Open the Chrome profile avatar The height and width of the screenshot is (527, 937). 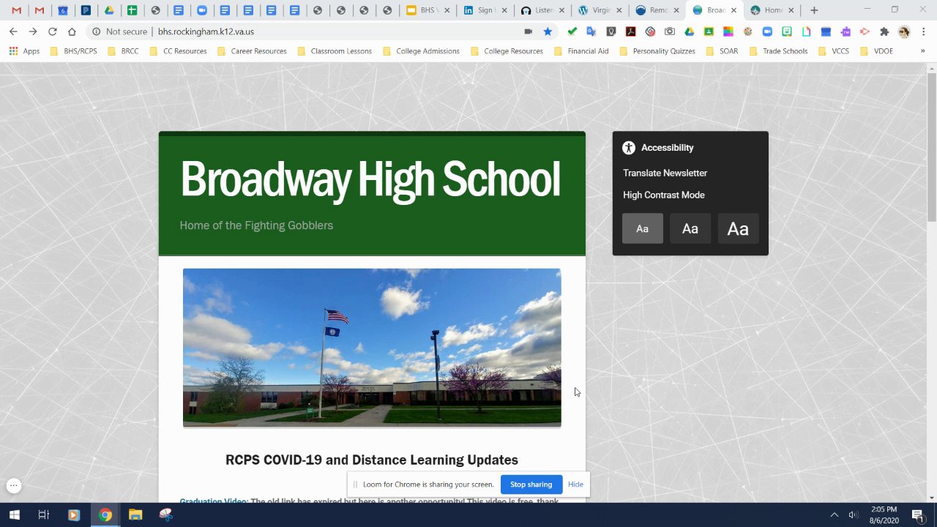pyautogui.click(x=904, y=31)
